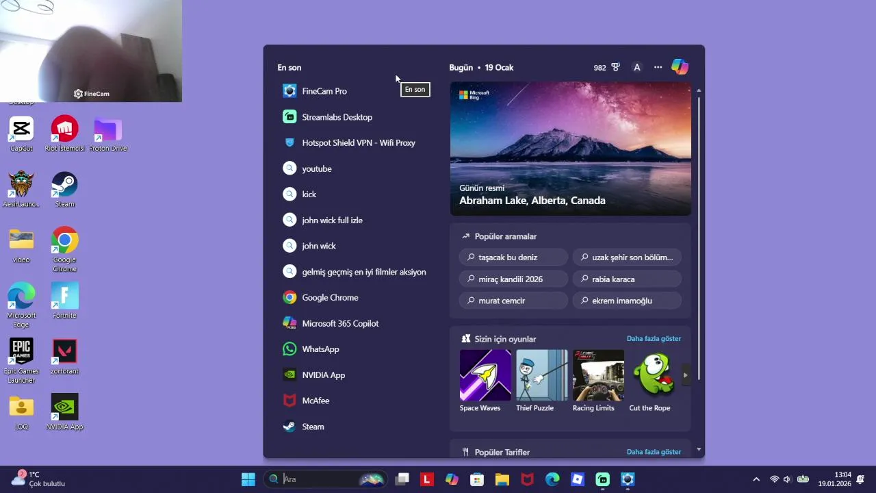Click the panel scrollbar up arrow
This screenshot has height=493, width=876.
click(x=699, y=90)
